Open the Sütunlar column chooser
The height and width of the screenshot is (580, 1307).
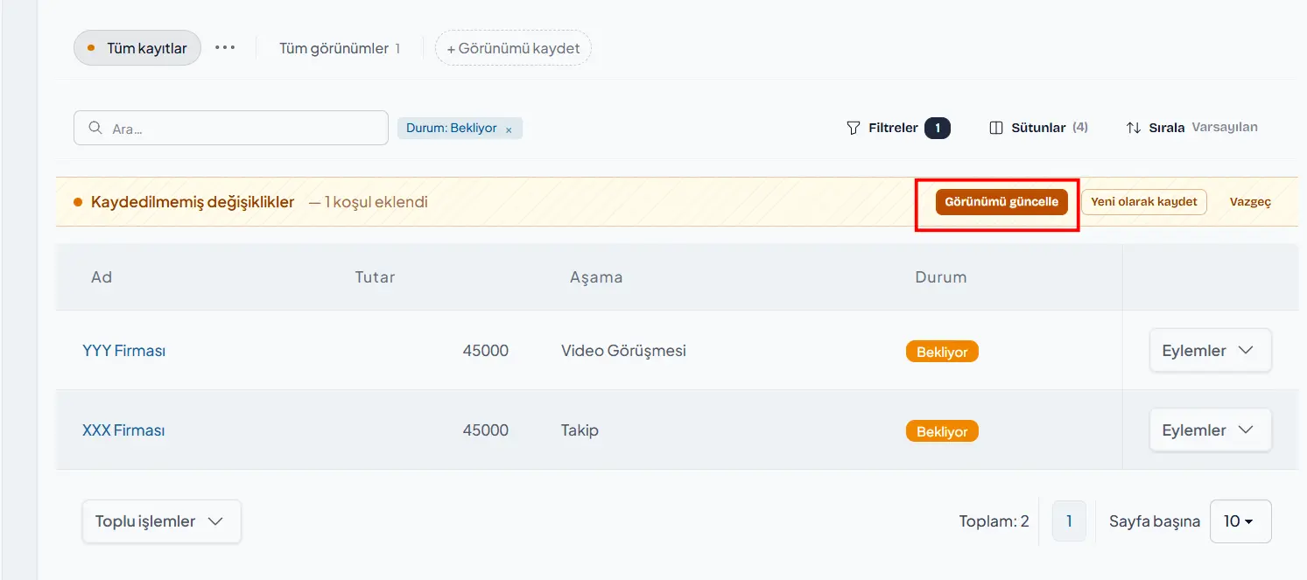point(1038,128)
